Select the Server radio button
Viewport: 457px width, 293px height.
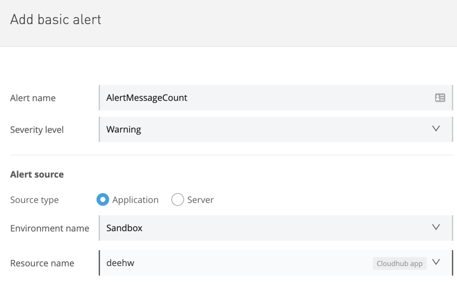tap(177, 200)
